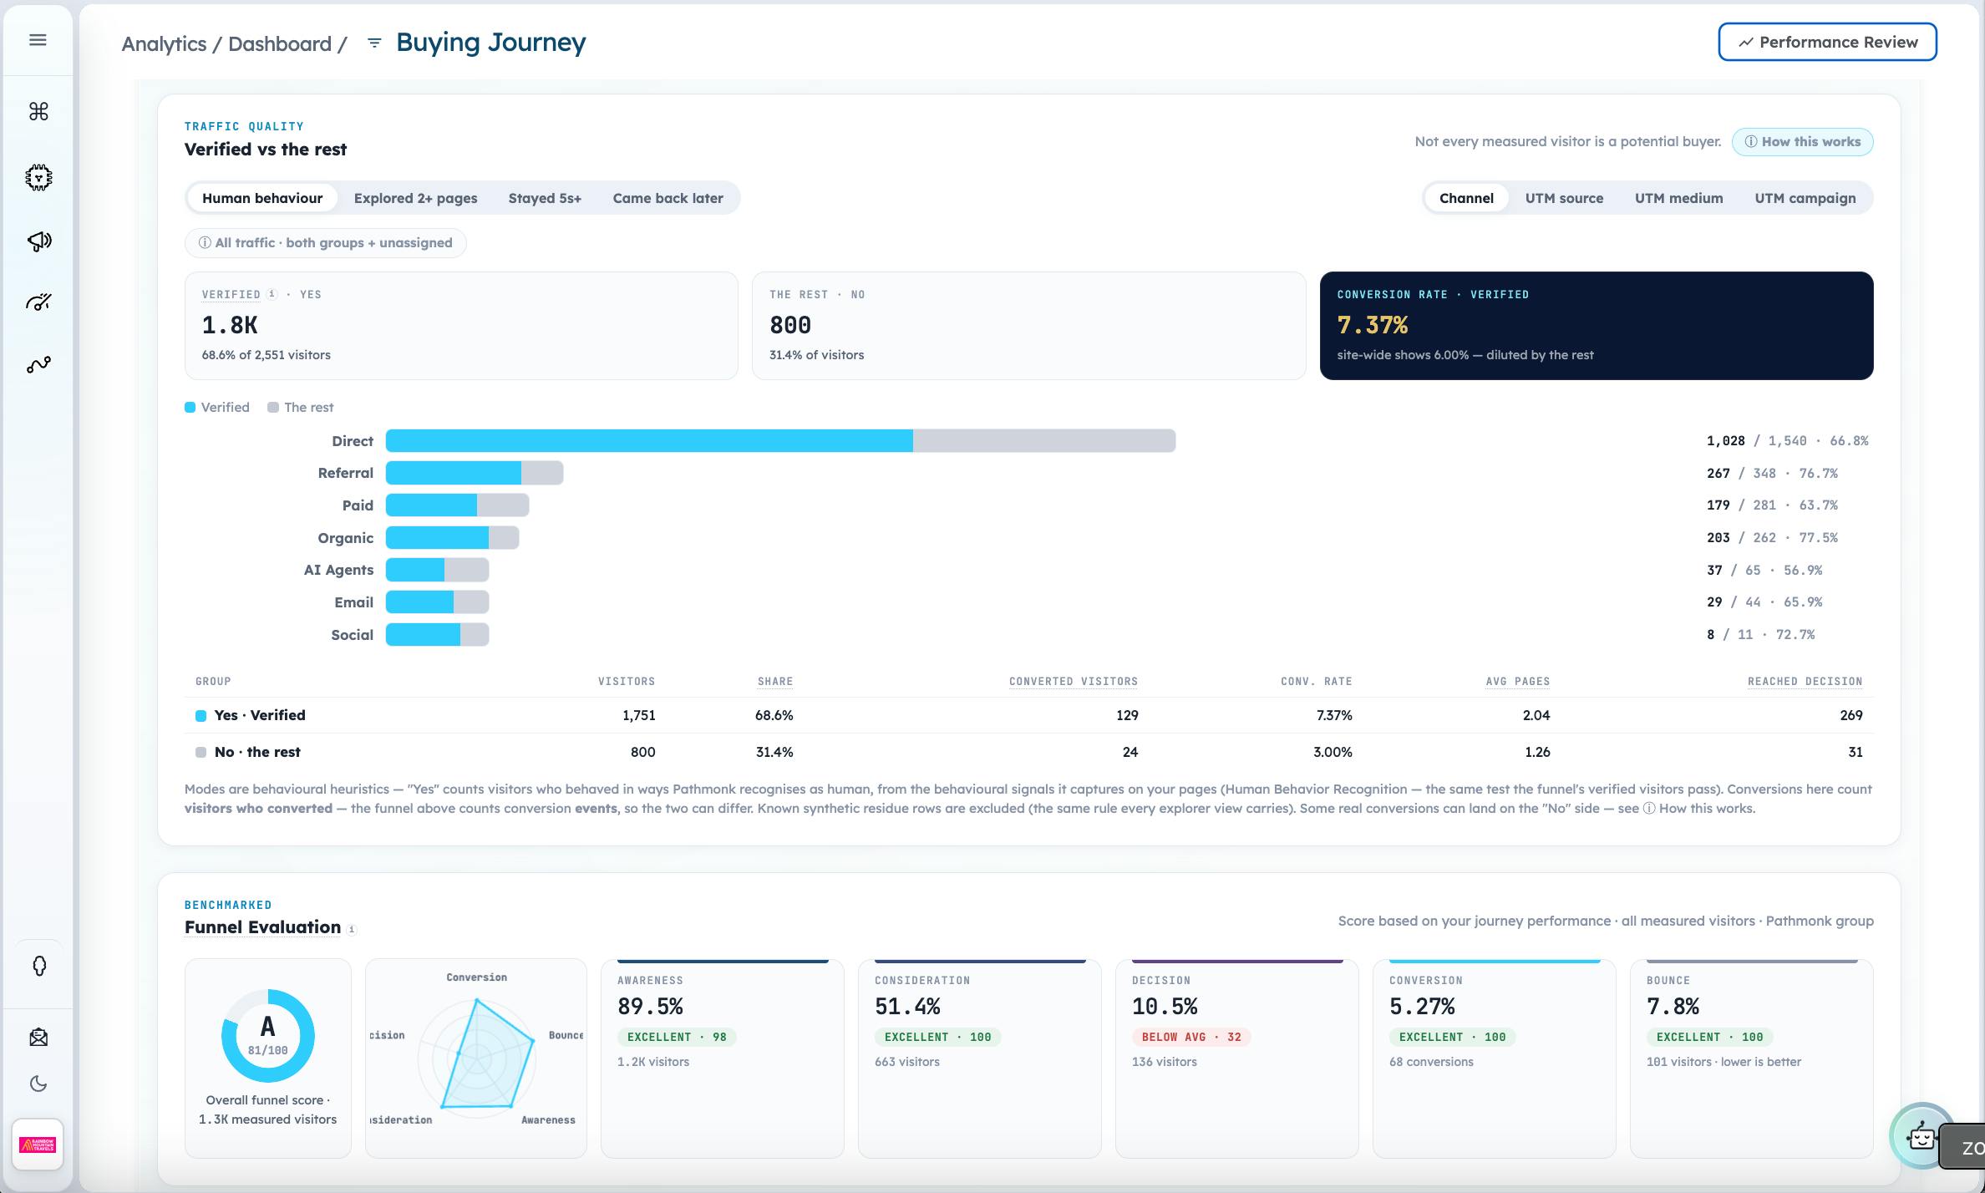
Task: Click the info icon next to VERIFIED label
Action: coord(272,294)
